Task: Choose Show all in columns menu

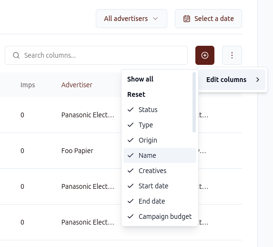Action: coord(140,79)
